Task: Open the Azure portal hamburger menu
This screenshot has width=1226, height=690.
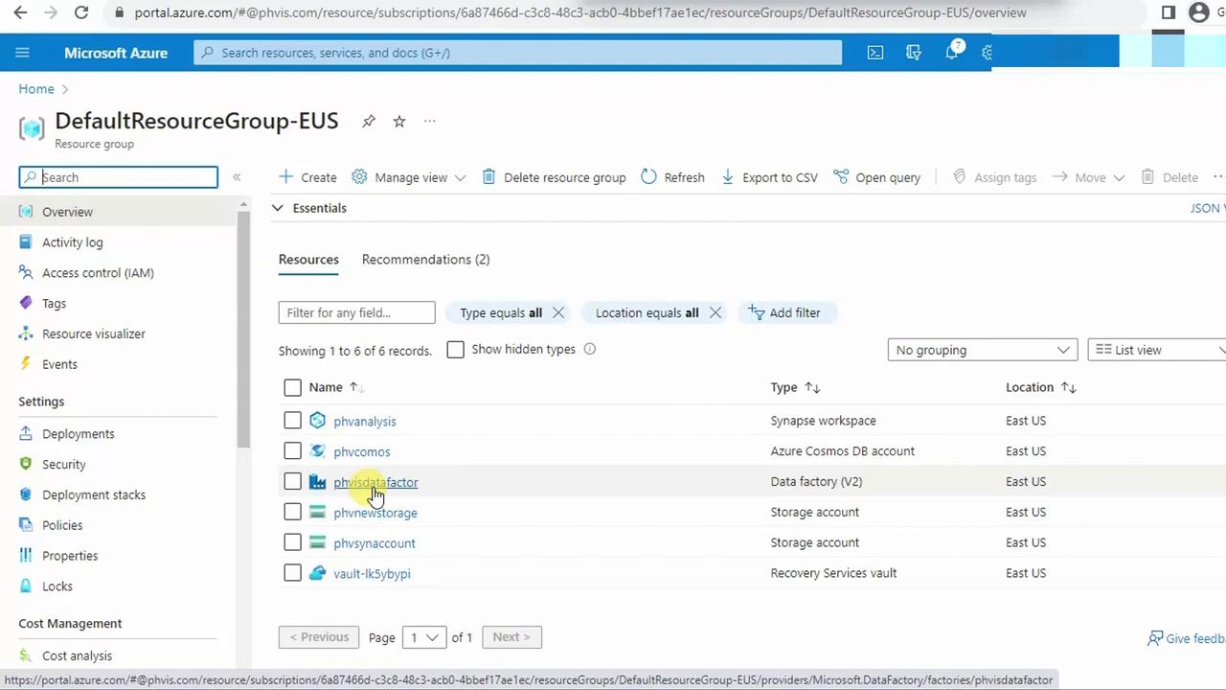Action: pyautogui.click(x=23, y=53)
